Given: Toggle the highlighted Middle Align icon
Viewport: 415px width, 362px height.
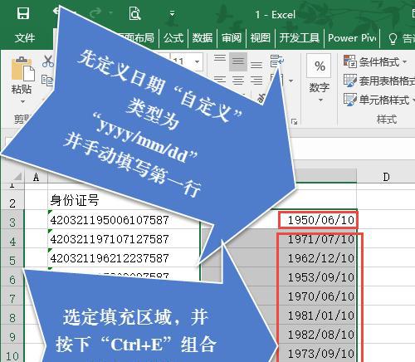Looking at the screenshot, I should click(238, 61).
